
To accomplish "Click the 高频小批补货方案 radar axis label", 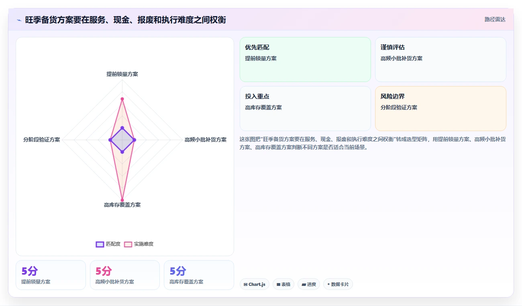I will click(206, 140).
